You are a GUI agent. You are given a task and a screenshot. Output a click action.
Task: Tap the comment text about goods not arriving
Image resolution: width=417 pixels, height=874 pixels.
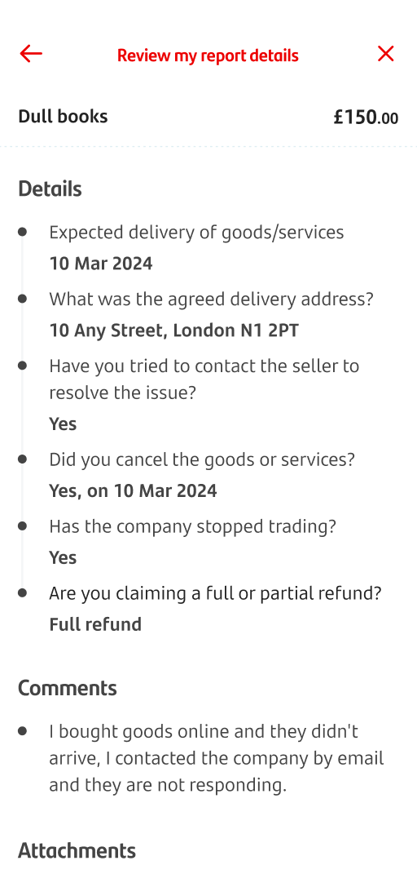(x=217, y=758)
